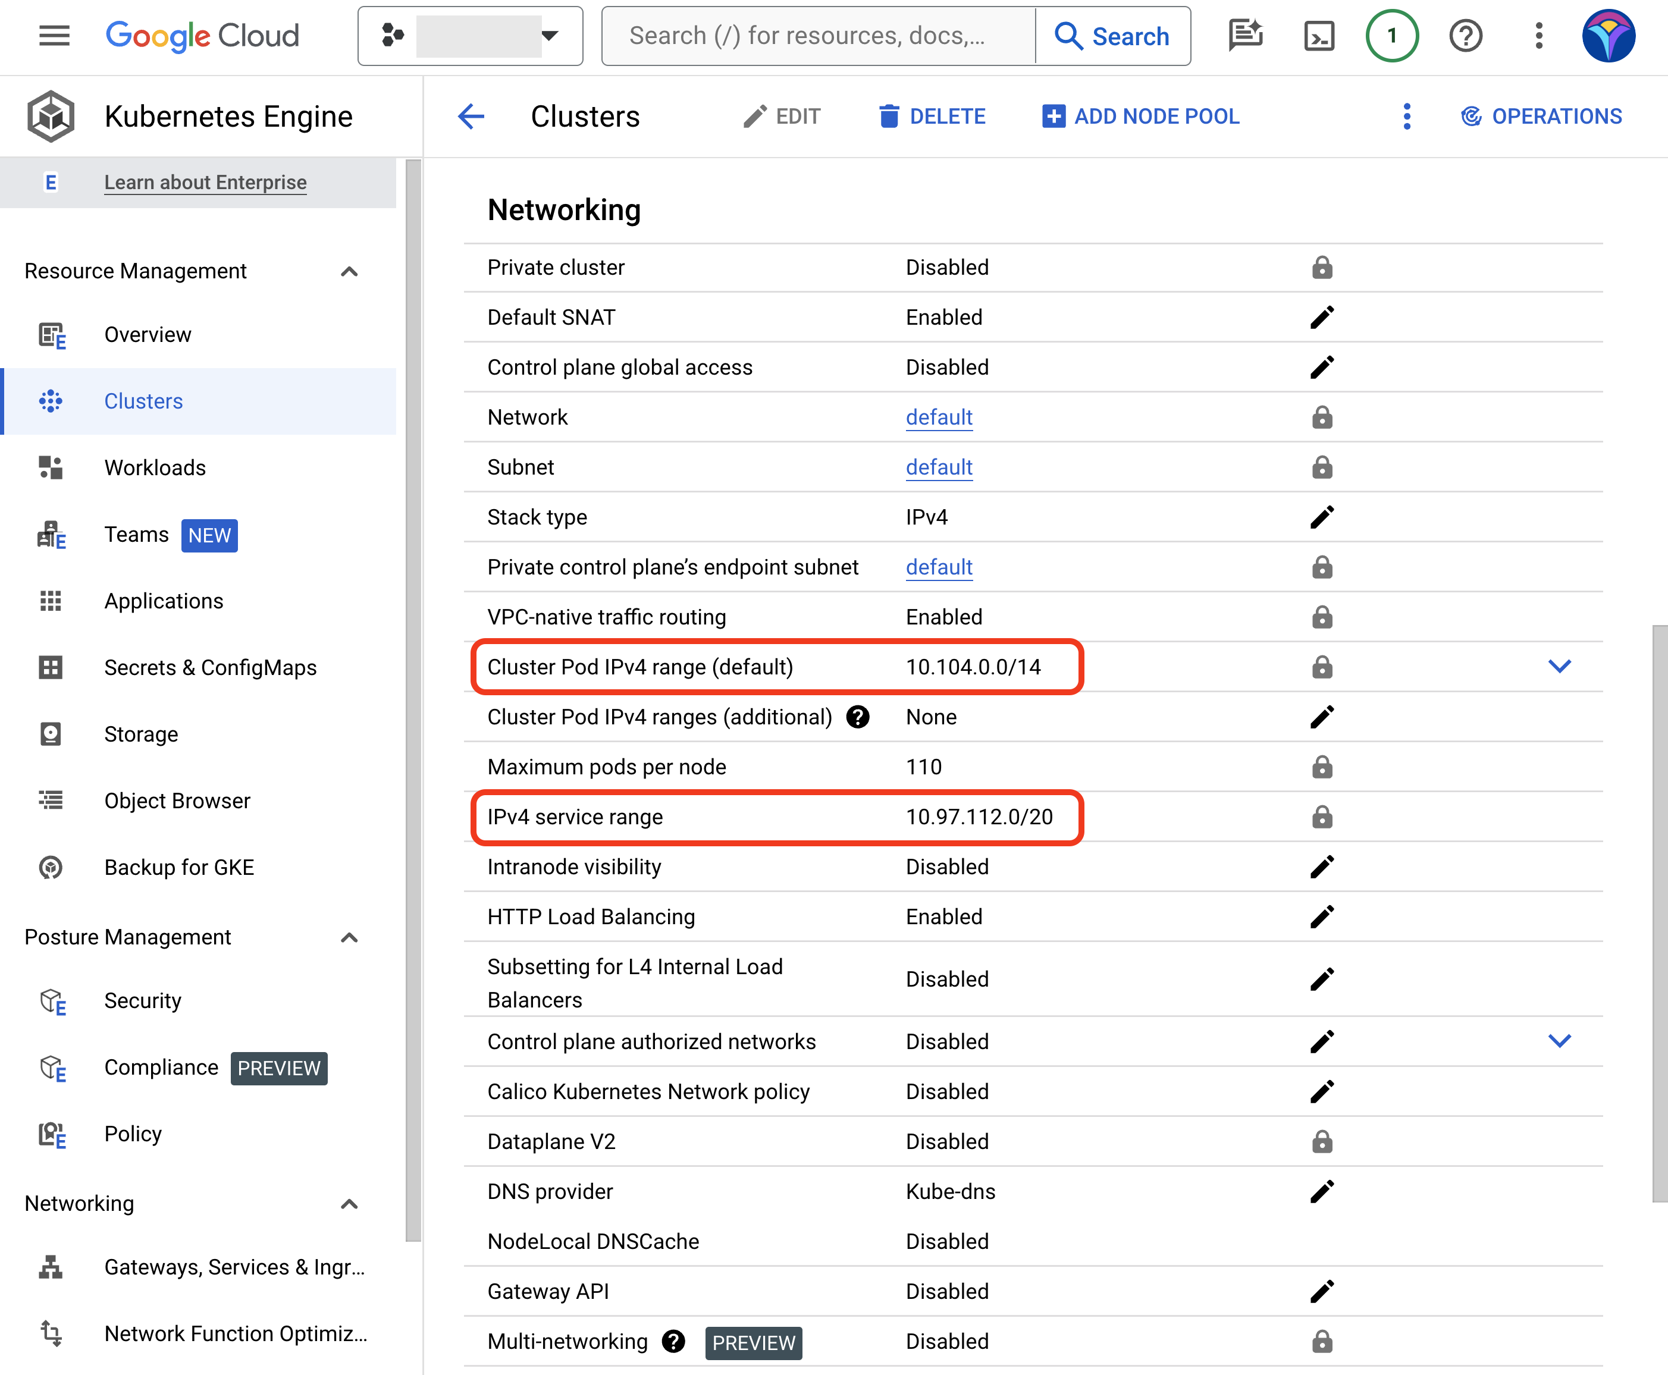Edit the DNS provider setting pencil
Viewport: 1668px width, 1375px height.
coord(1322,1191)
